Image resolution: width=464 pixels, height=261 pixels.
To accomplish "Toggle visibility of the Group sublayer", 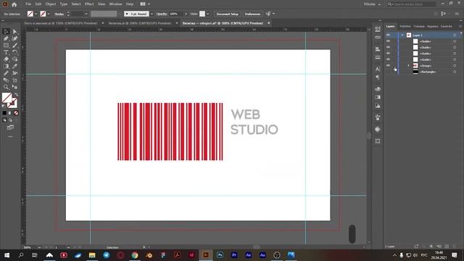I will pyautogui.click(x=388, y=66).
